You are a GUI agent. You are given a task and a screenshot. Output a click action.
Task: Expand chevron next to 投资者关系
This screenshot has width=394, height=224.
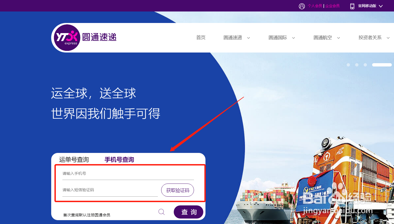coord(388,38)
